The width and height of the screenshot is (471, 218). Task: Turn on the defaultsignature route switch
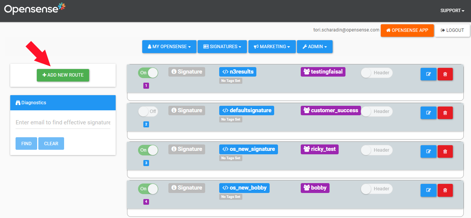tap(148, 111)
